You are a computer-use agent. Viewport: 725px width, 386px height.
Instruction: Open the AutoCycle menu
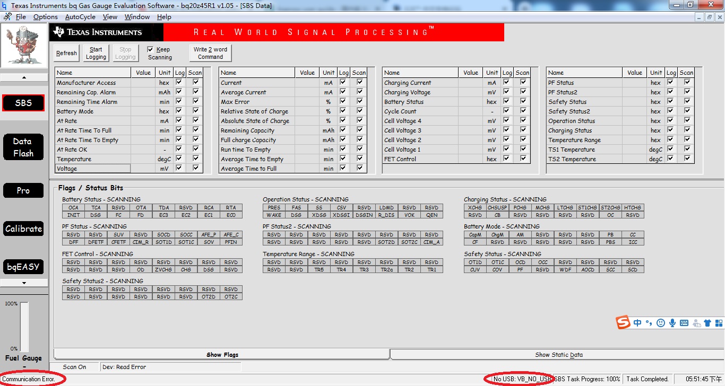tap(80, 17)
